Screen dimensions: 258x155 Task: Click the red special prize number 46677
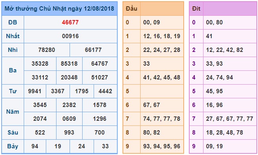pyautogui.click(x=70, y=22)
